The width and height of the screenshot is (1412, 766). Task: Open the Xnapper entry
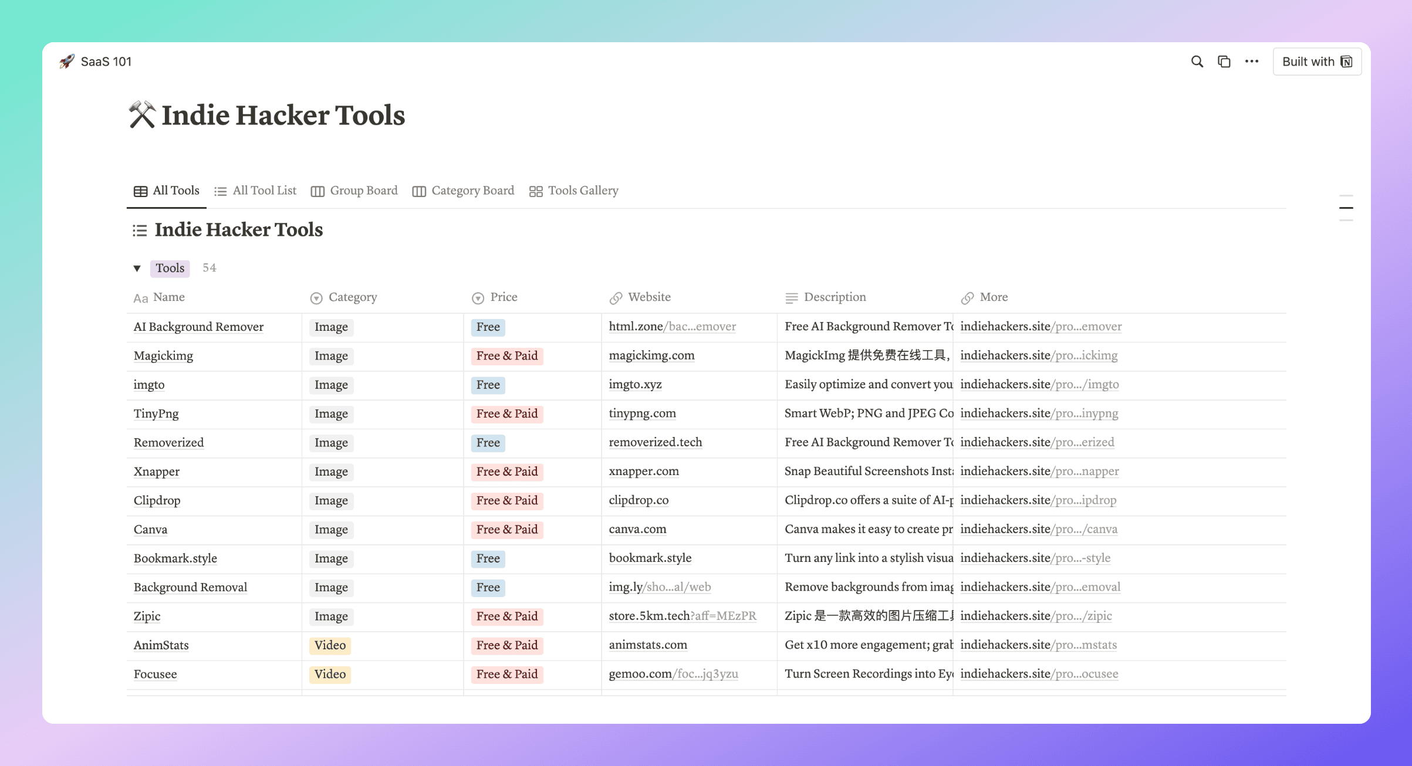[156, 472]
